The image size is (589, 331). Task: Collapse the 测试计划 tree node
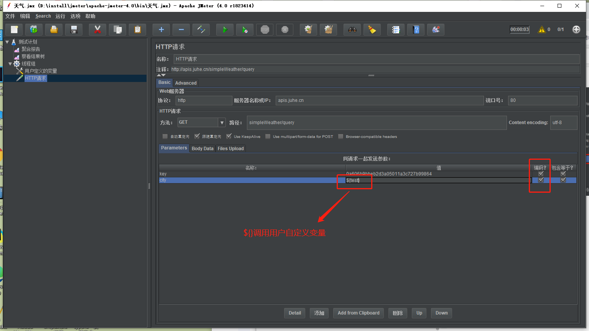7,42
